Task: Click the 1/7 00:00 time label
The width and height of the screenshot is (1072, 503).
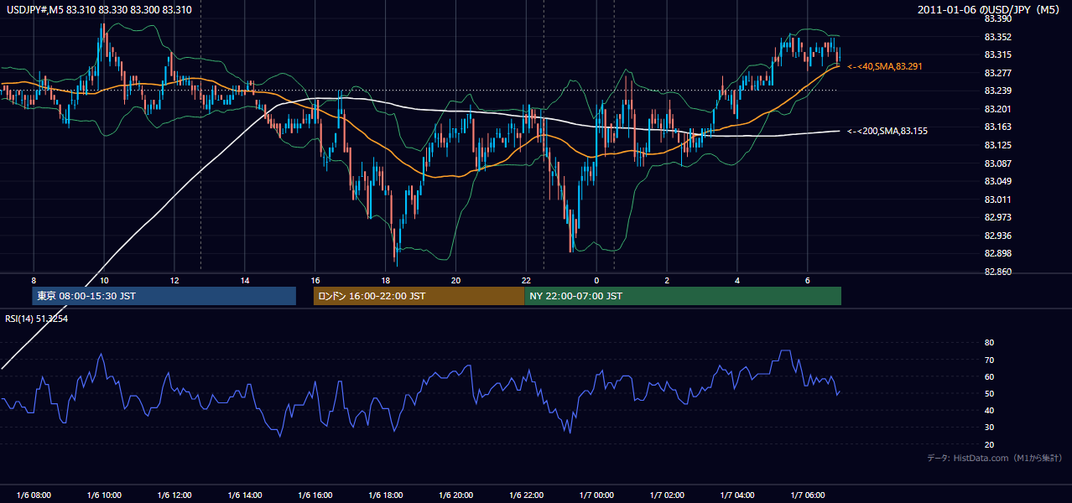Action: [x=596, y=495]
